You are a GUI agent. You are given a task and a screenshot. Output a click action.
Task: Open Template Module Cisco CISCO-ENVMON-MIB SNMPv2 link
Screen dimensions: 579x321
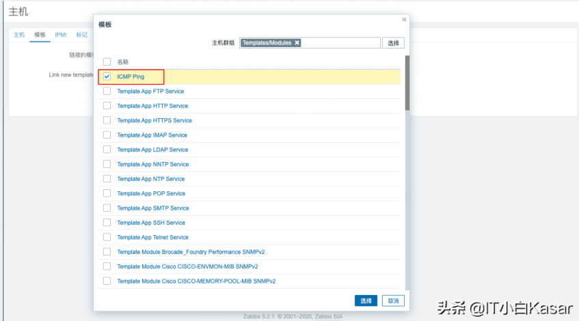187,266
